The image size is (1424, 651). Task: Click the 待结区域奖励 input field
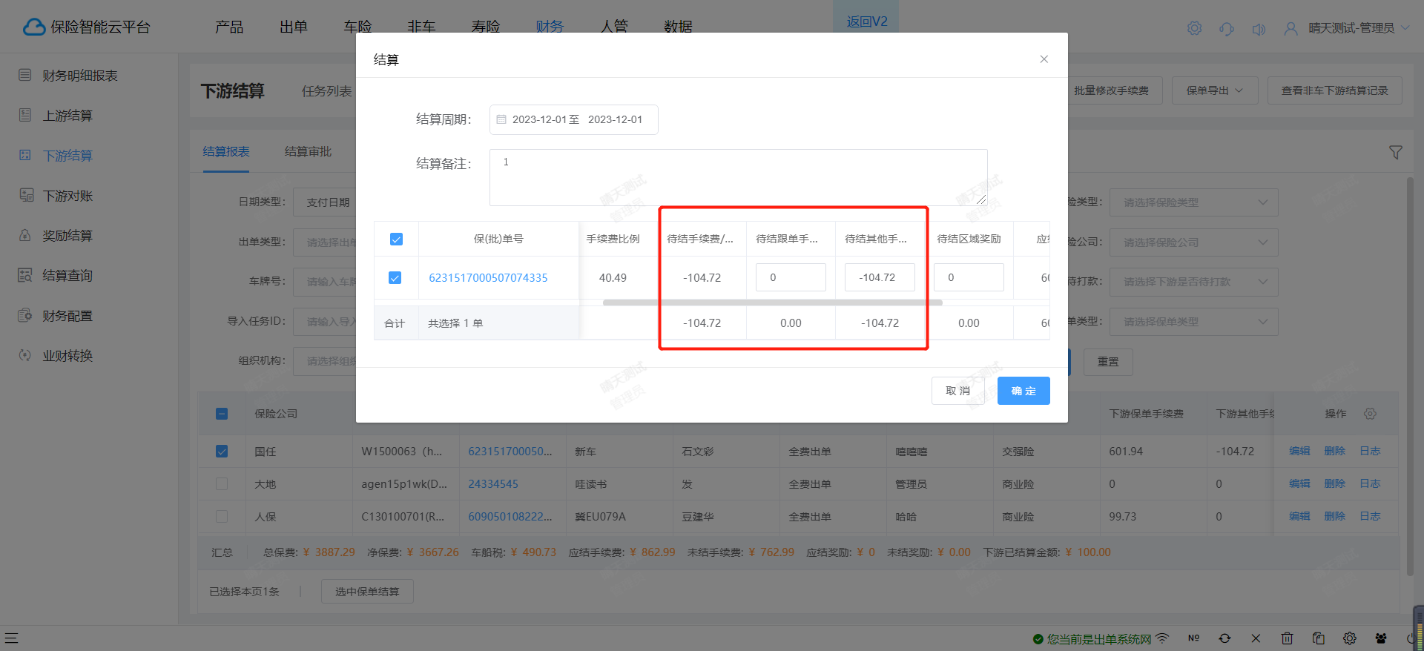(969, 277)
